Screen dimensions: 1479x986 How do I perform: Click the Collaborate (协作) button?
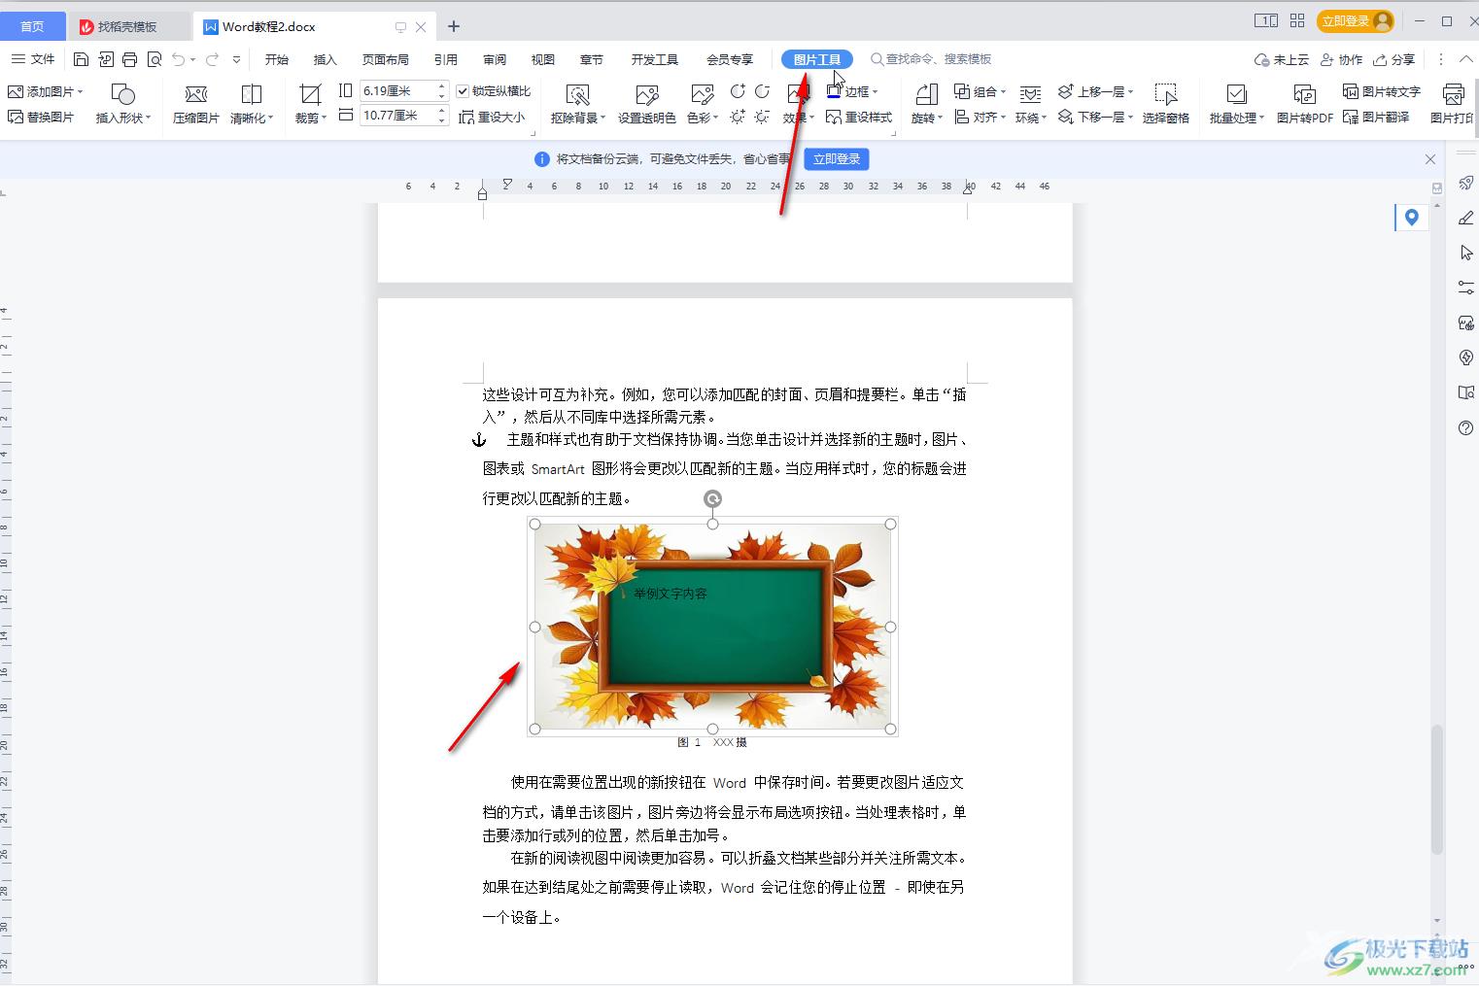click(1341, 59)
